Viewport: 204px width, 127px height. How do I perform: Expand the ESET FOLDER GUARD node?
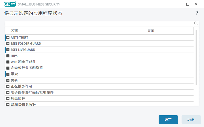point(8,44)
